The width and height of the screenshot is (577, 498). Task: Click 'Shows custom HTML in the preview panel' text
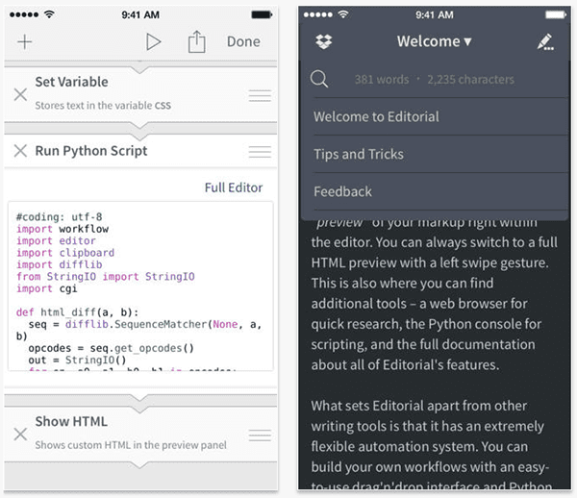pyautogui.click(x=131, y=445)
